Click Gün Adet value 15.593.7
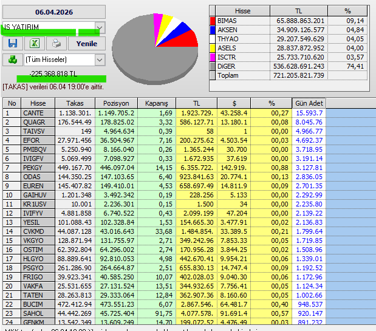The image size is (376, 331). 309,113
